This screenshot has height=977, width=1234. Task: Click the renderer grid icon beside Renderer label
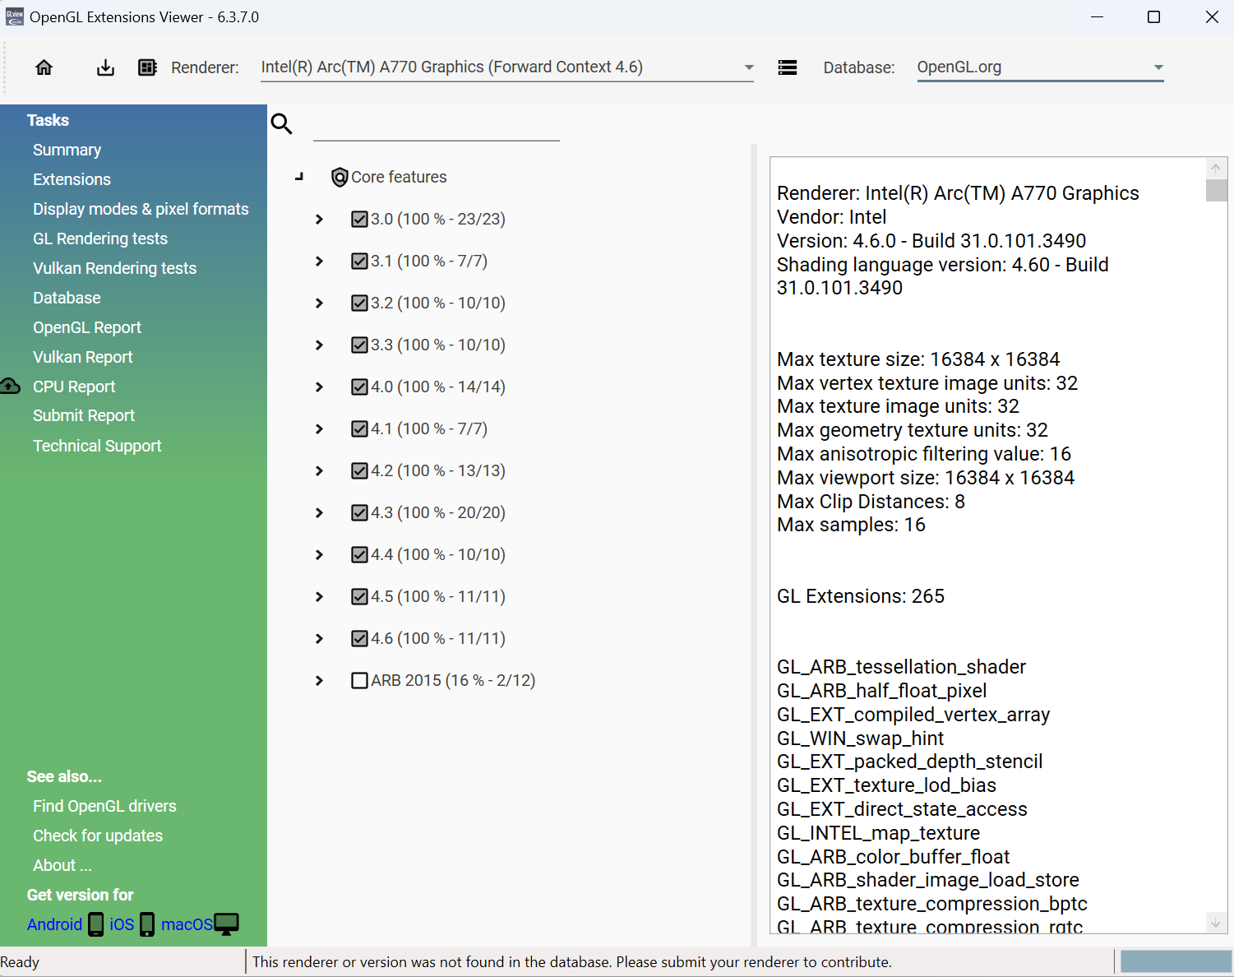148,67
